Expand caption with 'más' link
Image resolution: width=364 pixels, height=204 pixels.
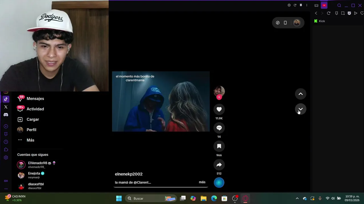[x=202, y=182]
